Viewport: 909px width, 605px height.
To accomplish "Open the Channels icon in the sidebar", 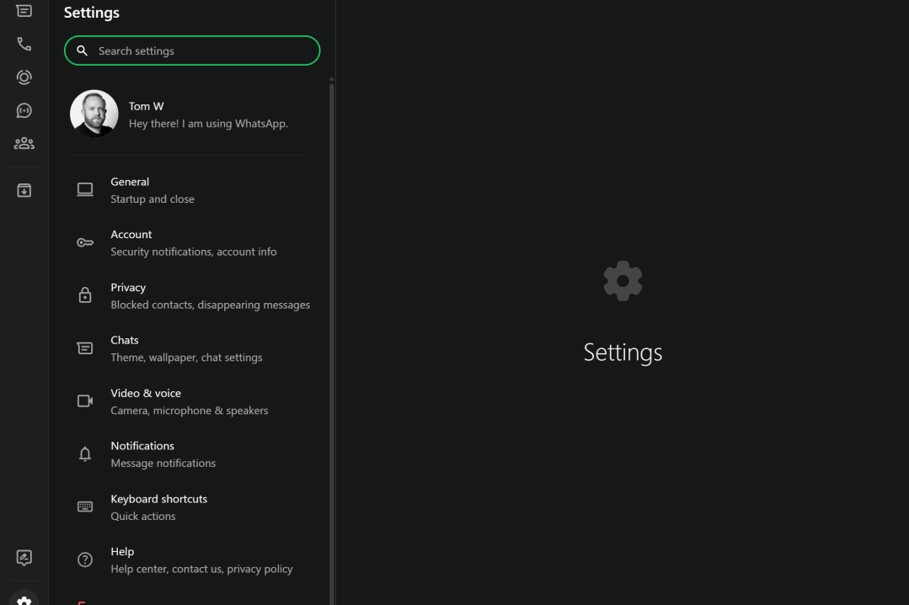I will (24, 110).
